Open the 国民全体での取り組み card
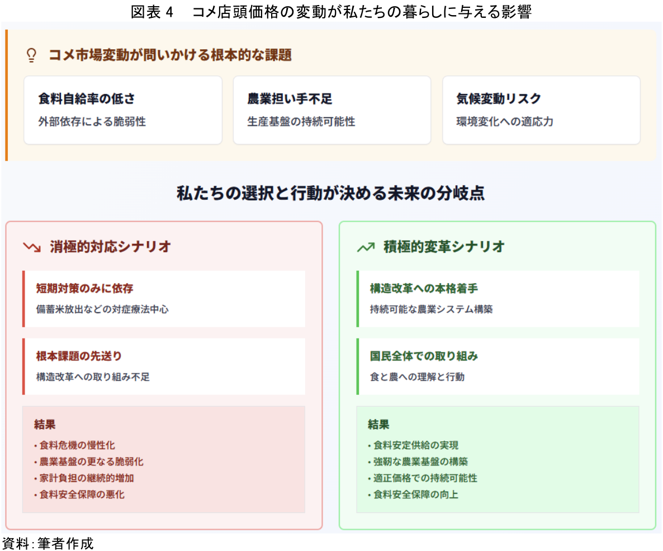Viewport: 663px width, 551px height. point(498,366)
